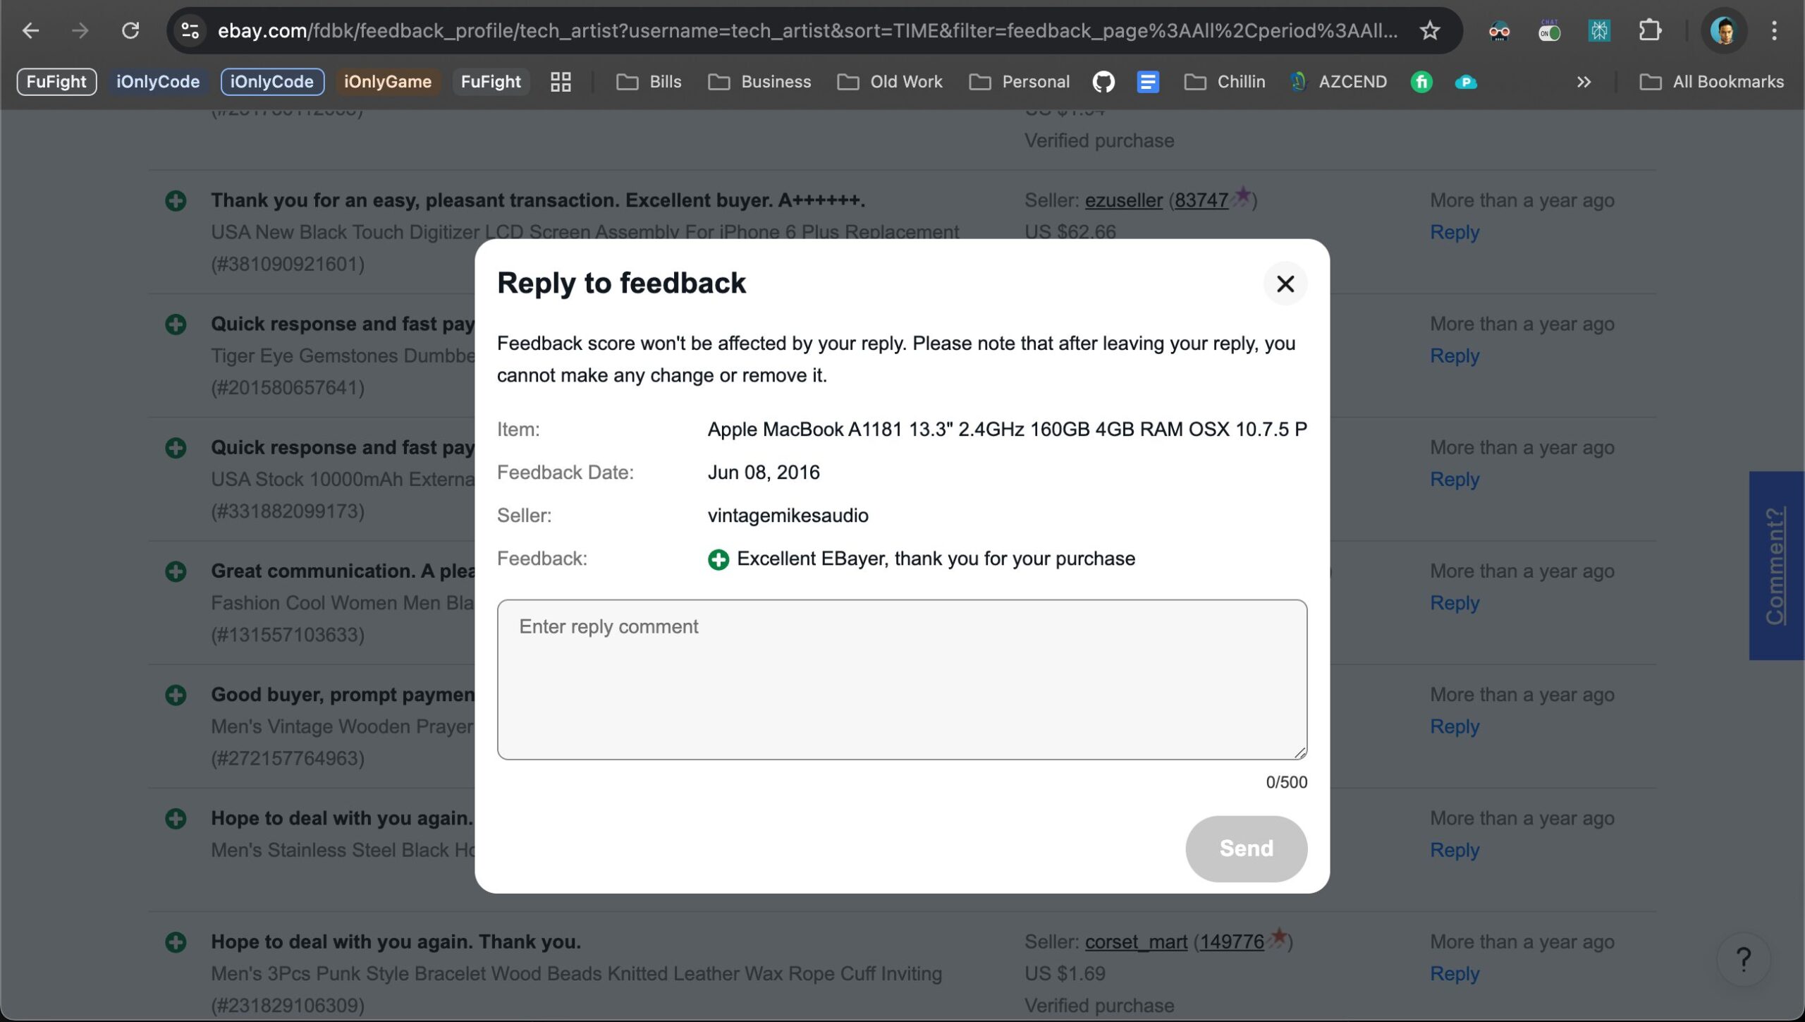Open the first FuFight bookmark
The height and width of the screenshot is (1022, 1805).
[56, 82]
